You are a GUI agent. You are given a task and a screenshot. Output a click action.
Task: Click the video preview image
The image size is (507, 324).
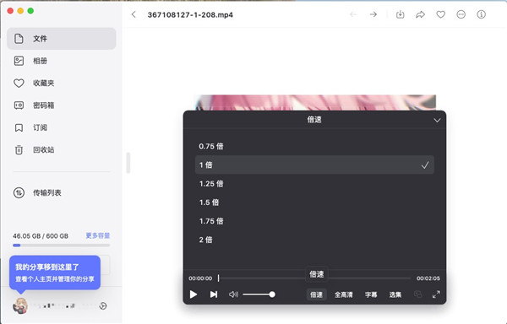pos(315,103)
